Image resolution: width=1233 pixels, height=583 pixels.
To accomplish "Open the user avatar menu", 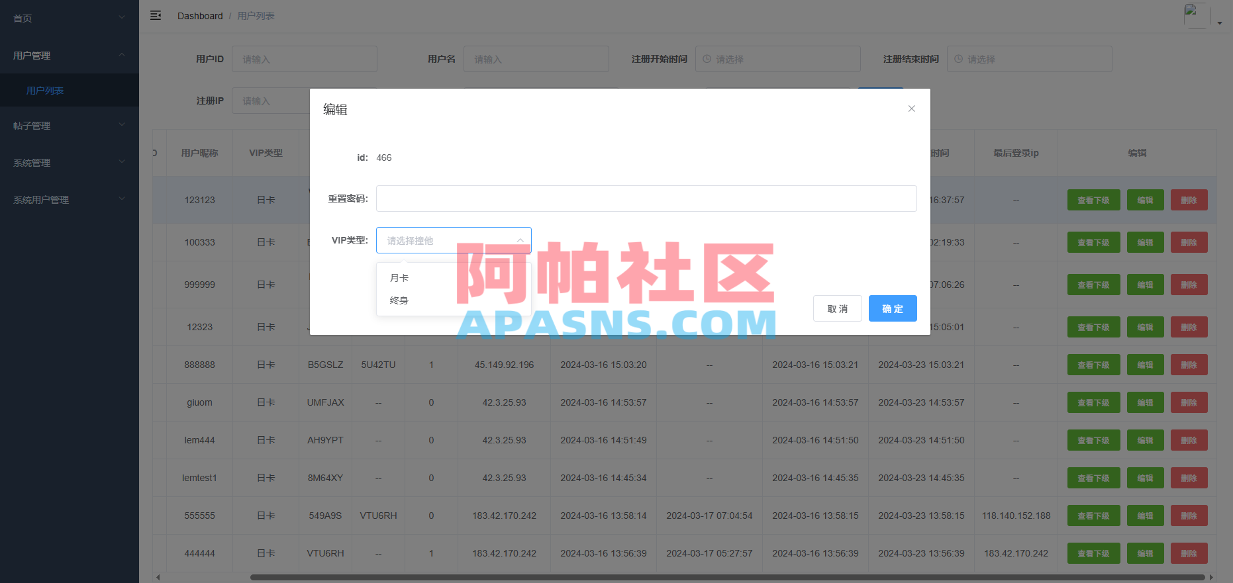I will tap(1197, 16).
